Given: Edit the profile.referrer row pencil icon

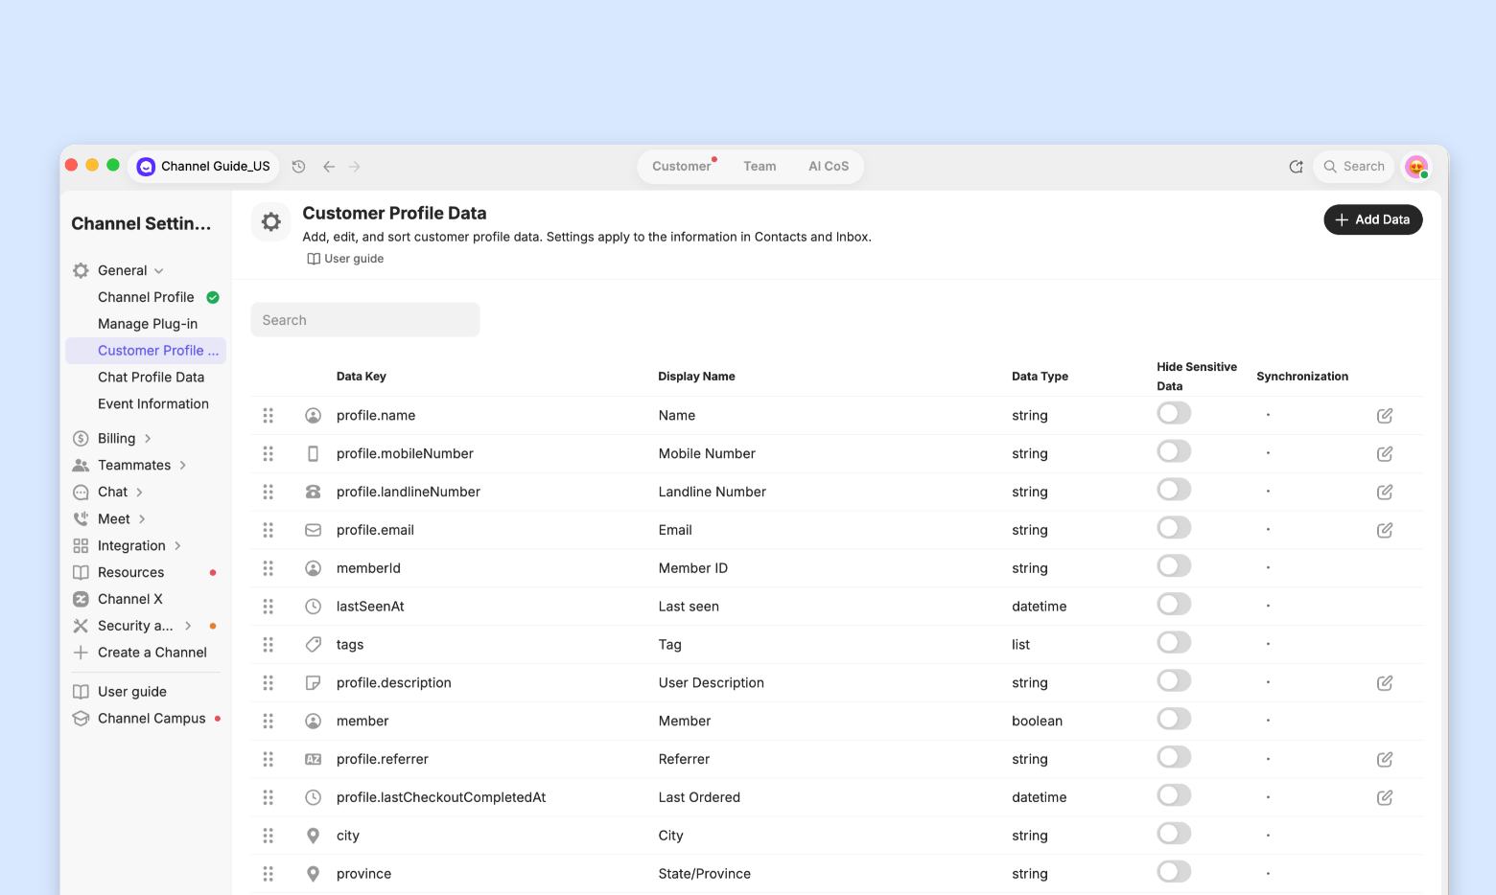Looking at the screenshot, I should tap(1385, 759).
